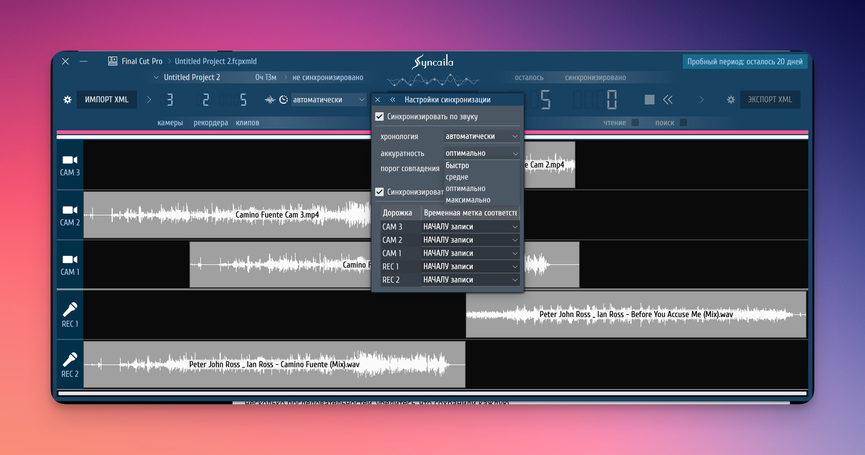Select the CAM 1 track camera icon
The height and width of the screenshot is (455, 865).
pyautogui.click(x=70, y=260)
